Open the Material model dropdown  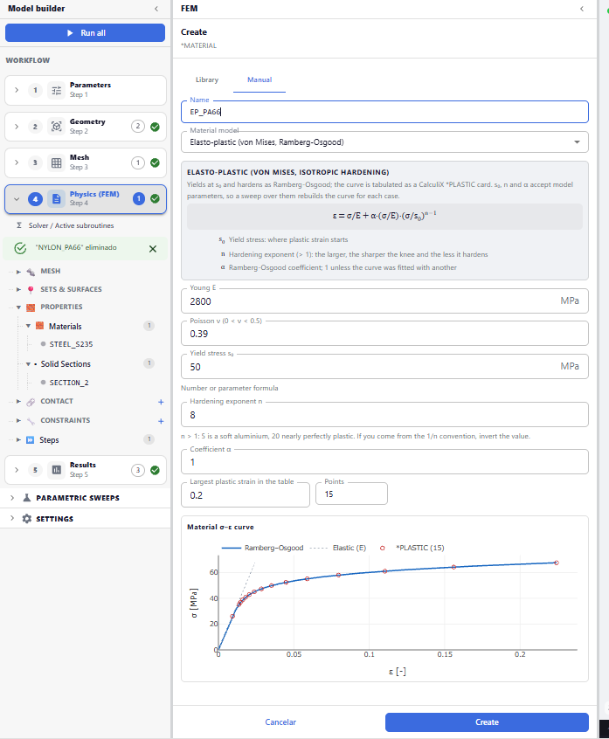[x=384, y=142]
